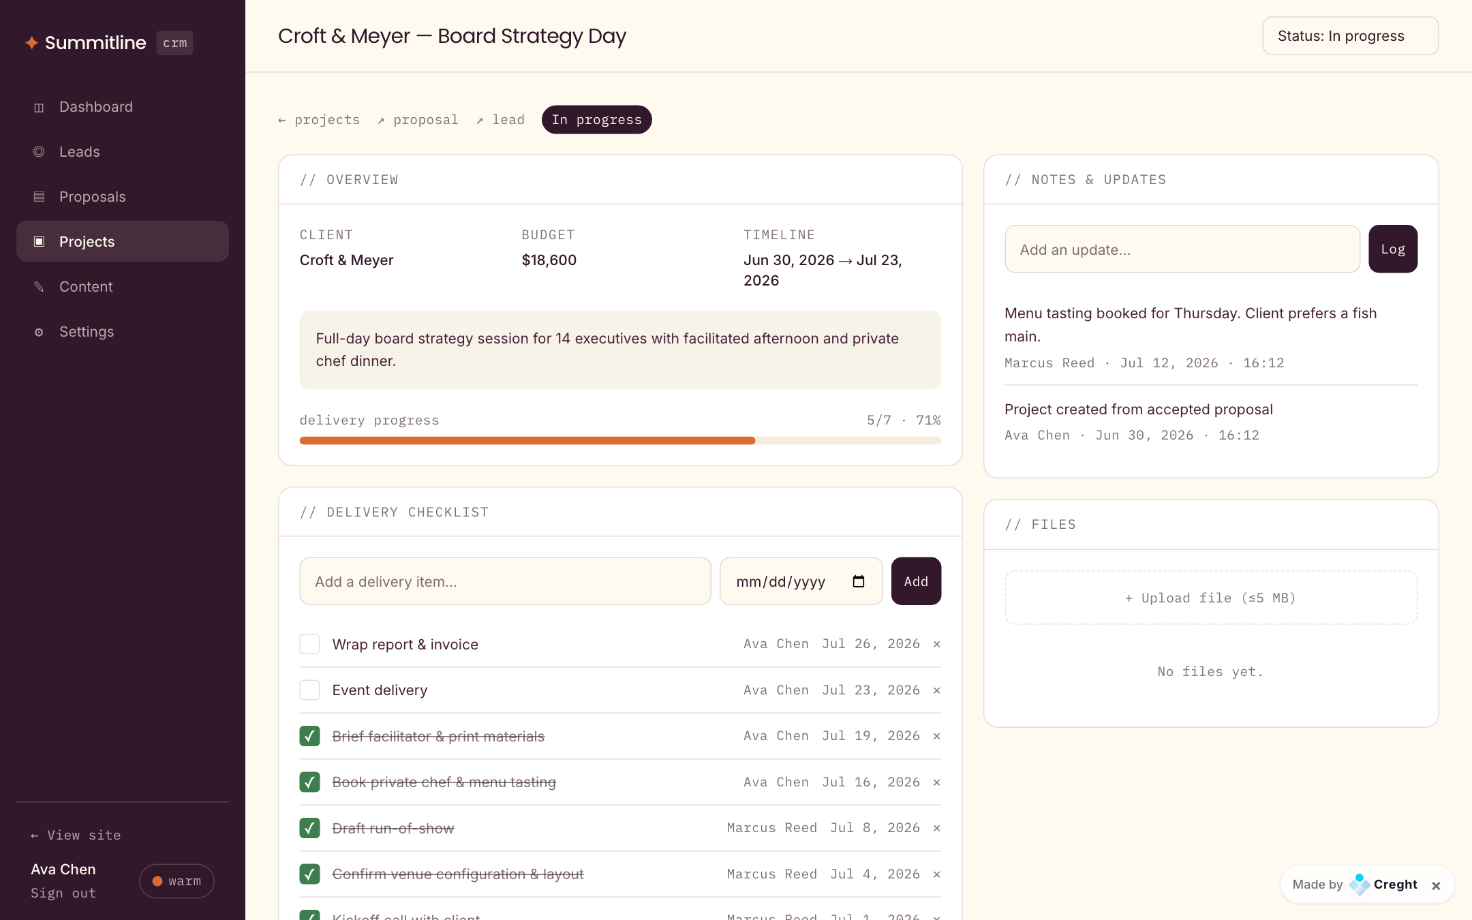Click the Jul 26, 2026 due date
1472x920 pixels.
[x=870, y=644]
